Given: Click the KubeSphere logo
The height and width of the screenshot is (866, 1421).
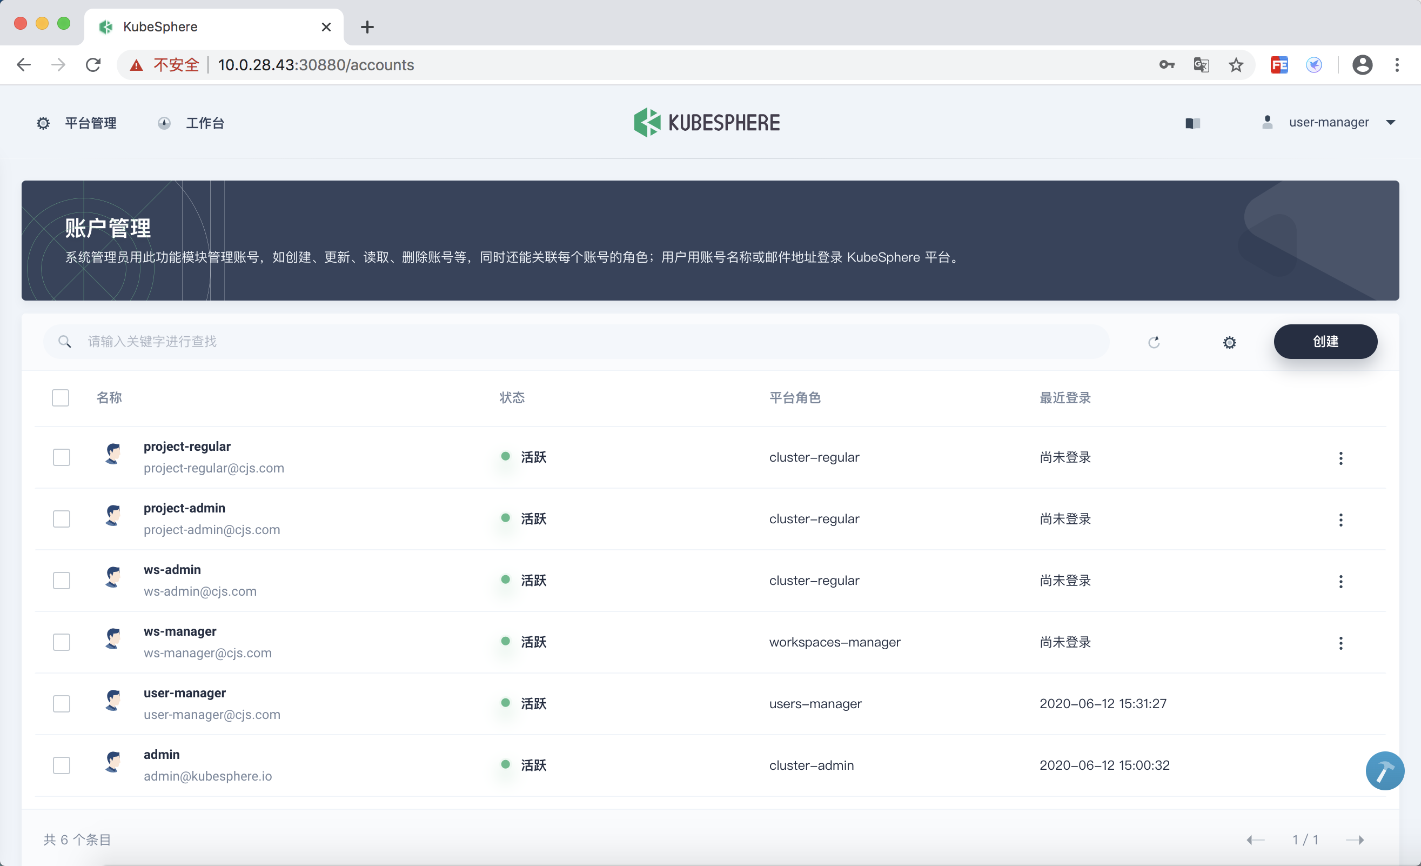Looking at the screenshot, I should (x=707, y=122).
